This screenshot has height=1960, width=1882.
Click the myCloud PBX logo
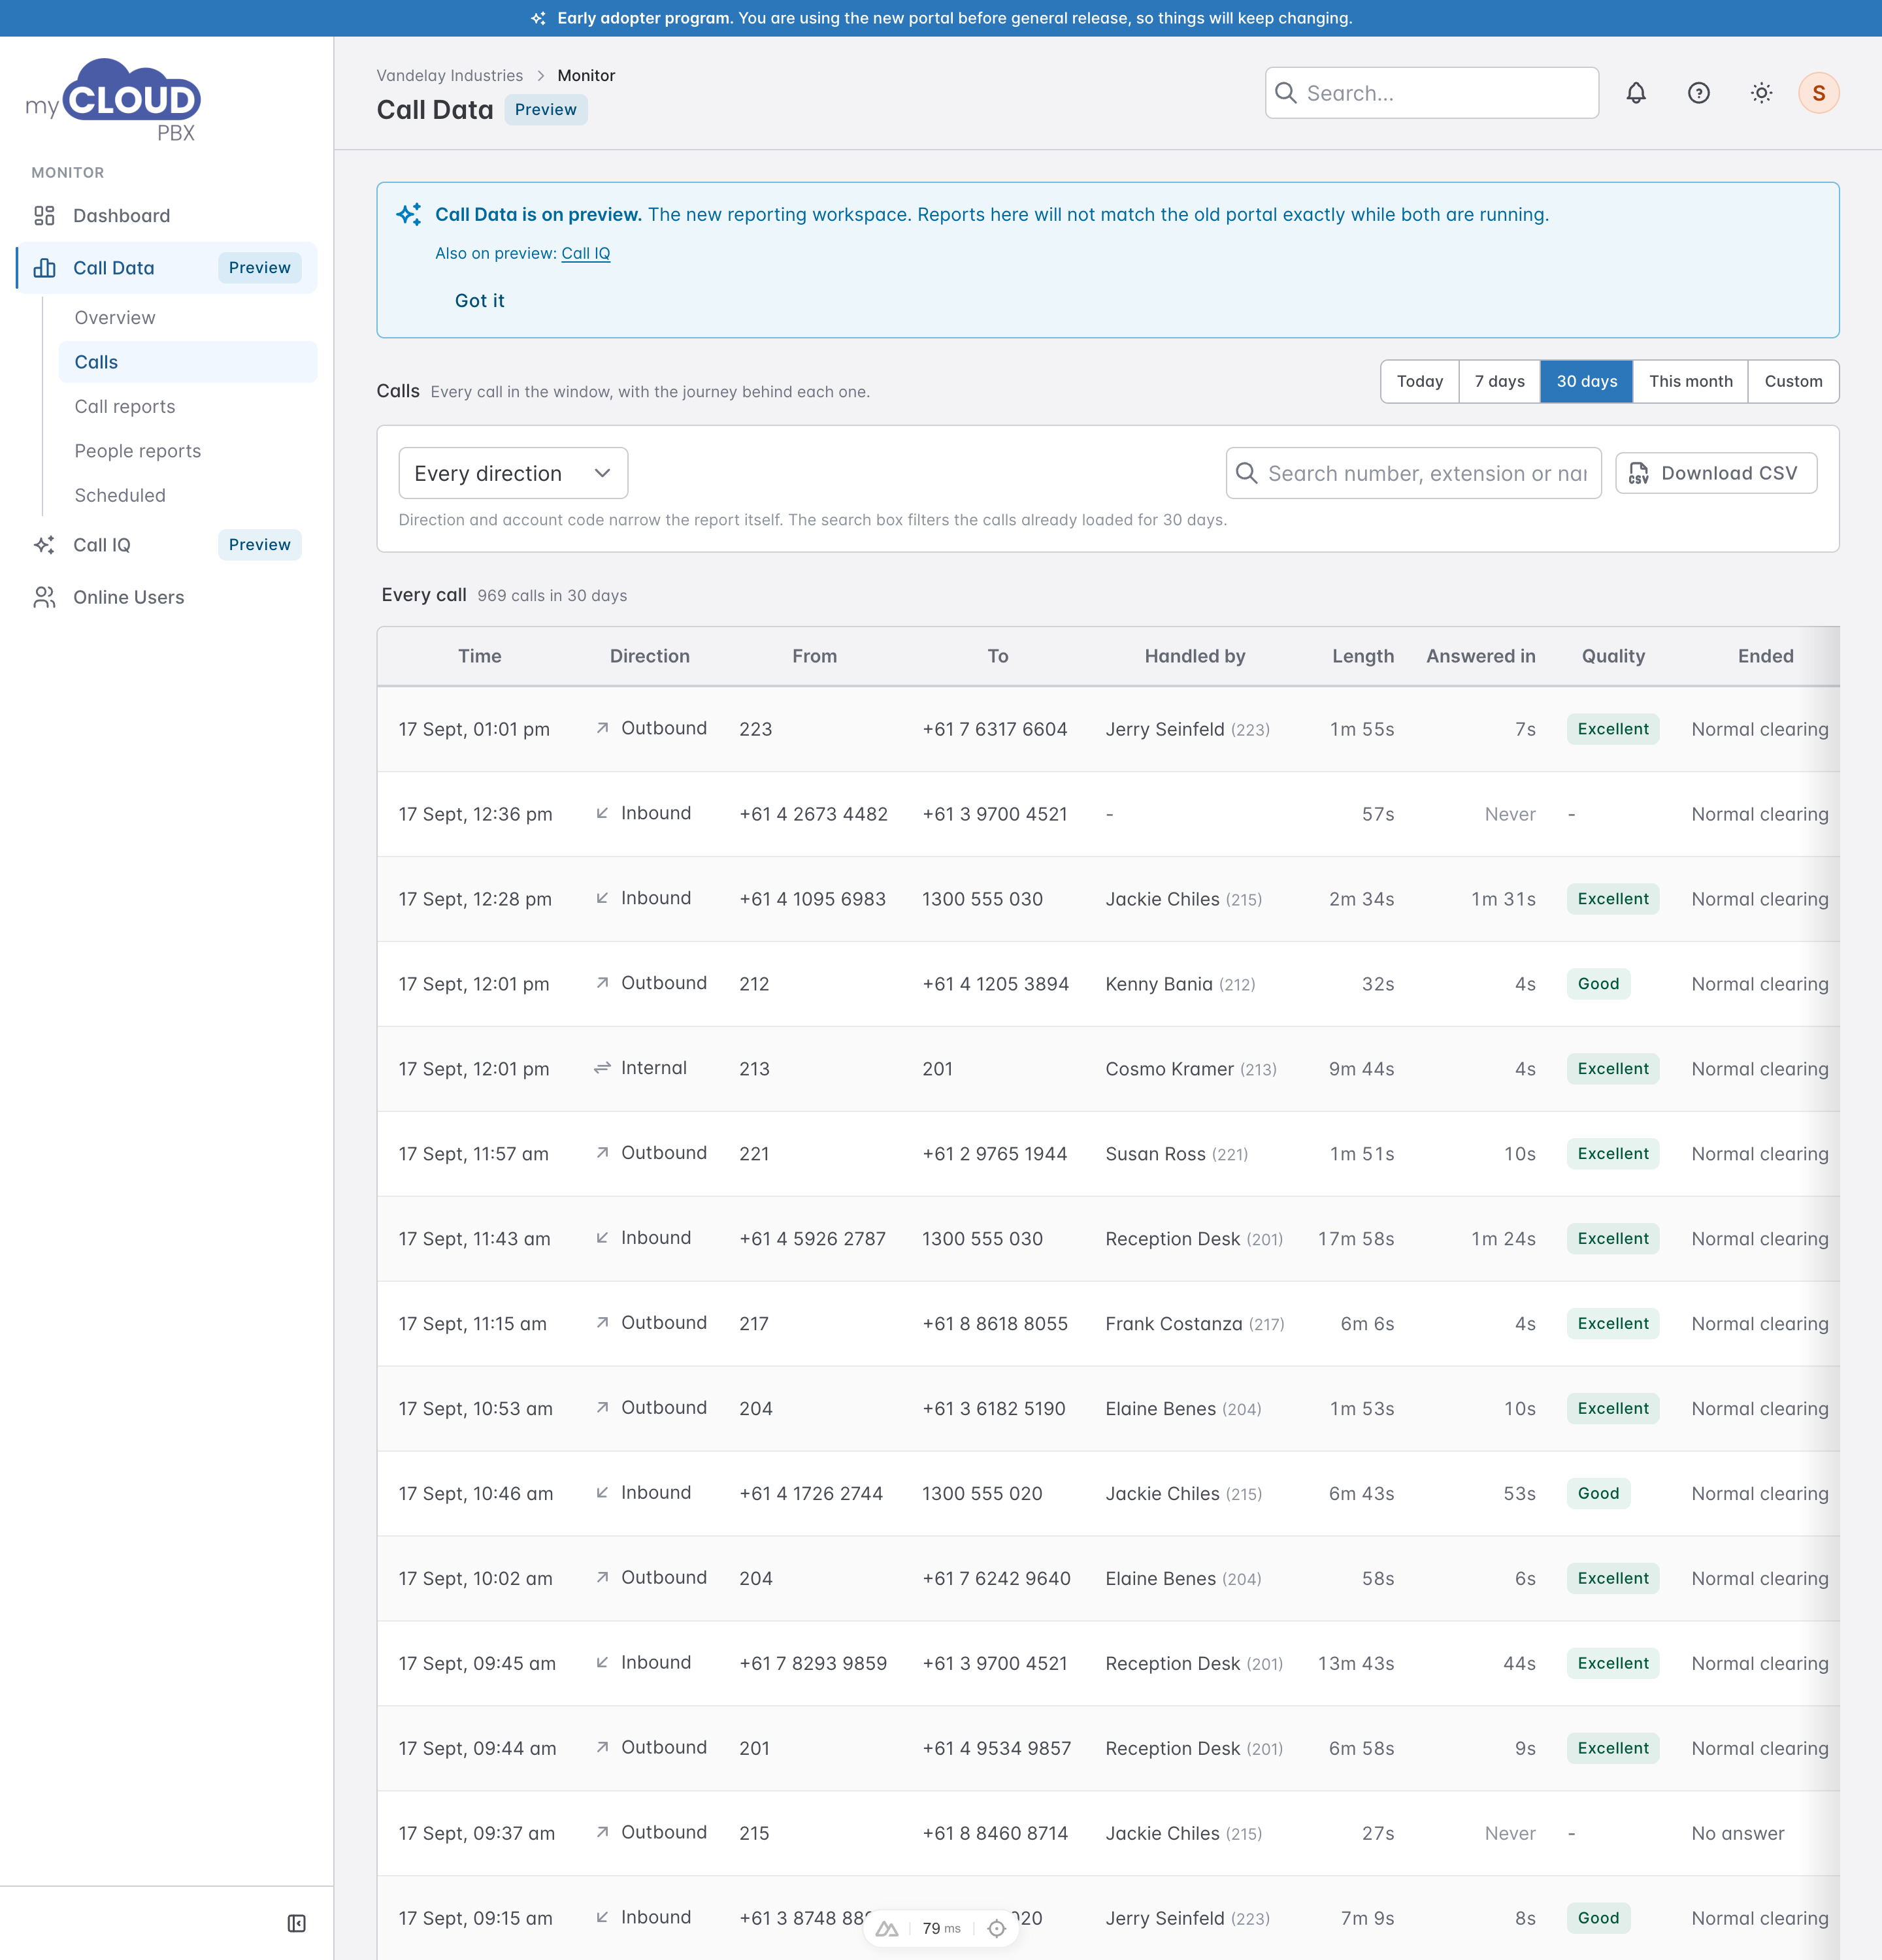113,100
